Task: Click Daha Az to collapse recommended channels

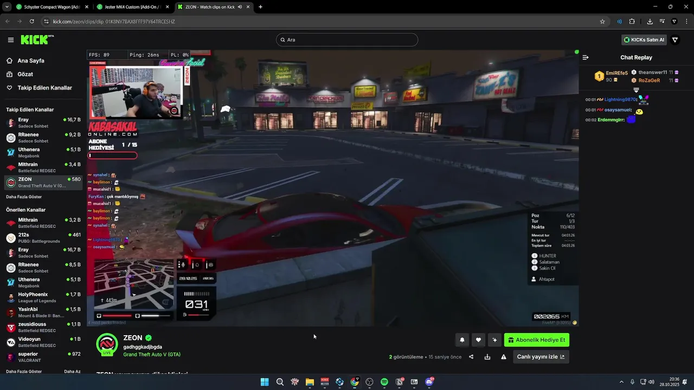Action: (x=72, y=372)
